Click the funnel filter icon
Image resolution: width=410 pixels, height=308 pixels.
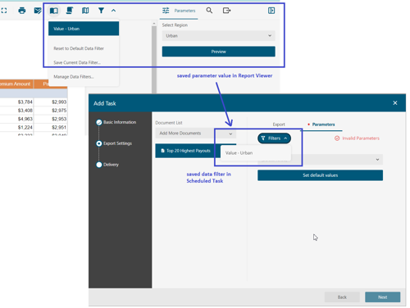click(101, 11)
